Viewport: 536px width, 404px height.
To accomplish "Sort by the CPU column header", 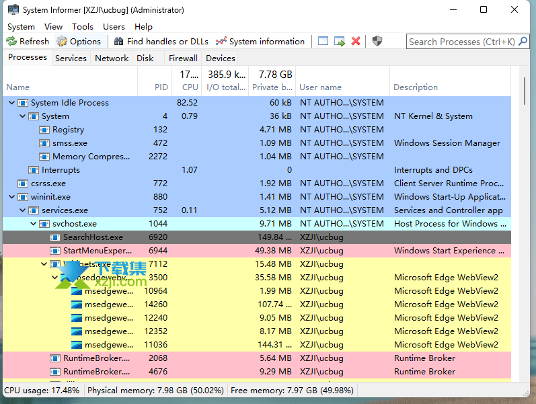I will [187, 81].
